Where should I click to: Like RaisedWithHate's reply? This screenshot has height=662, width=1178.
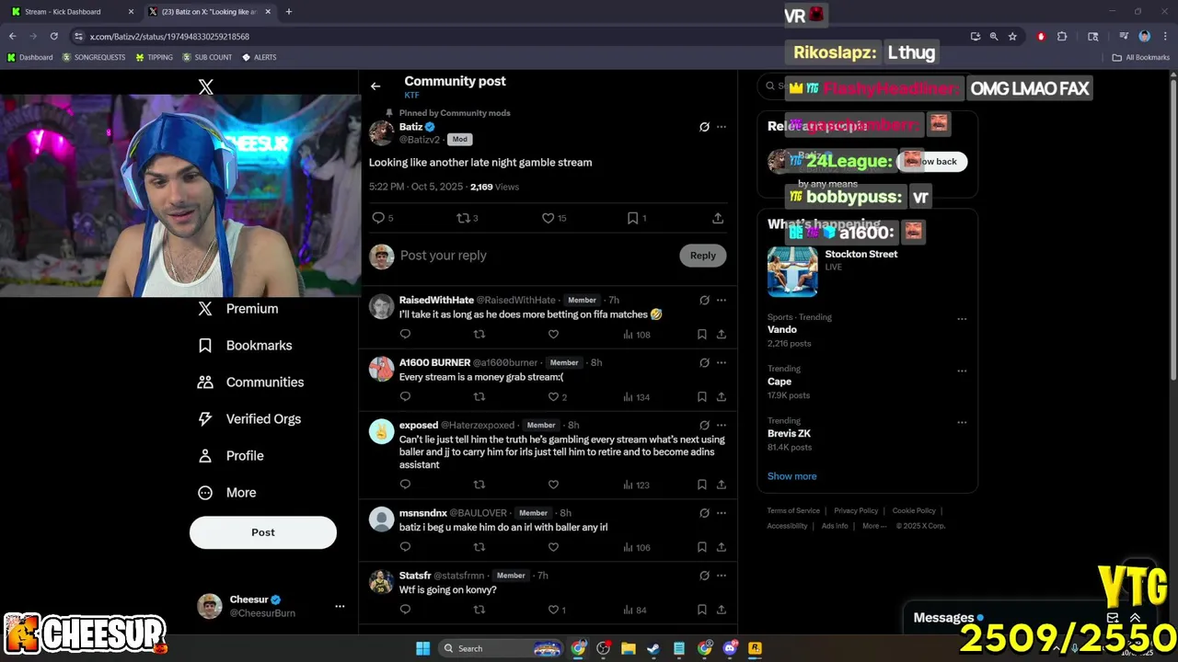click(x=553, y=335)
